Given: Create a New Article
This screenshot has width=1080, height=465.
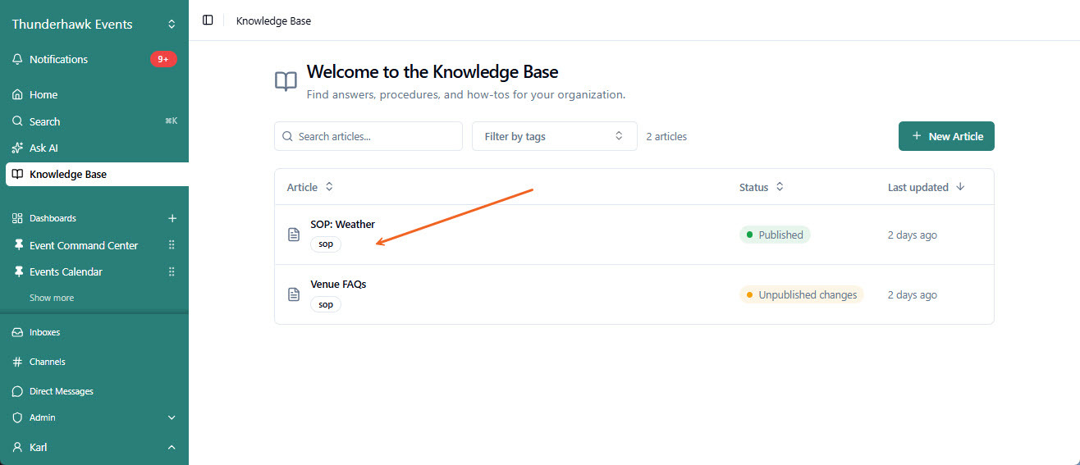Looking at the screenshot, I should point(946,136).
